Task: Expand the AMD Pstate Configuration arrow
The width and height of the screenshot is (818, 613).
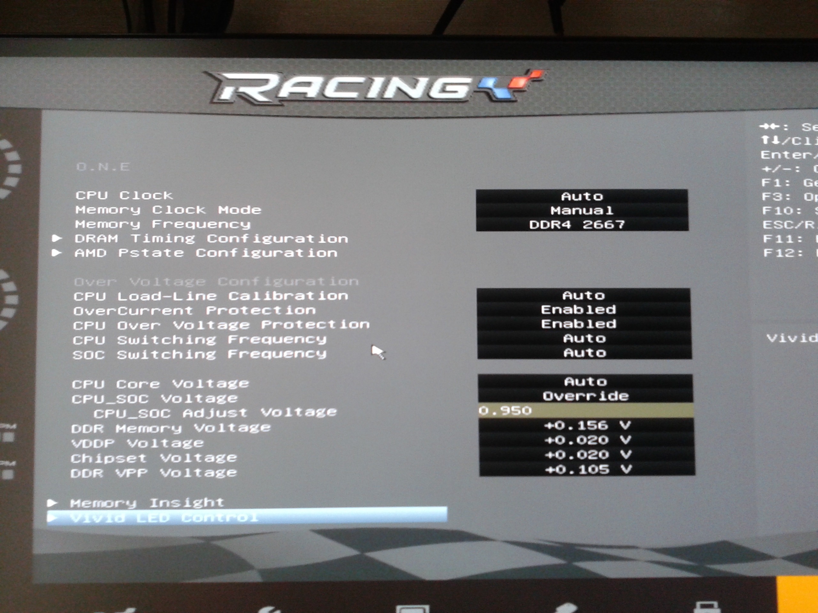Action: coord(57,253)
